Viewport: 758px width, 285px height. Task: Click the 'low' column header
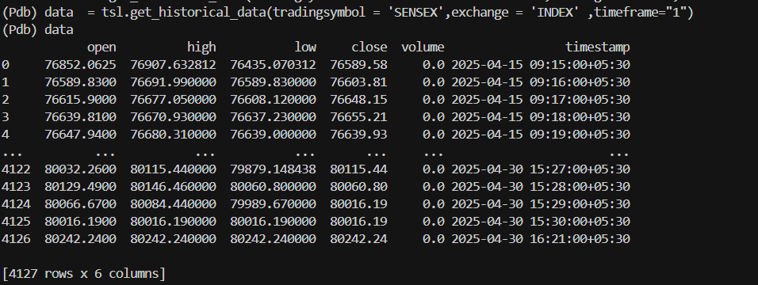pos(305,47)
